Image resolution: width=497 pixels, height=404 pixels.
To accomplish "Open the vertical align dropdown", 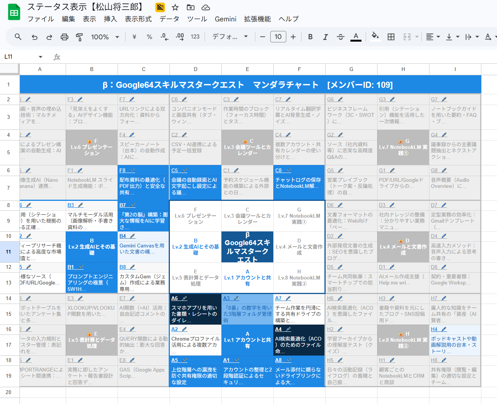I will (x=453, y=37).
